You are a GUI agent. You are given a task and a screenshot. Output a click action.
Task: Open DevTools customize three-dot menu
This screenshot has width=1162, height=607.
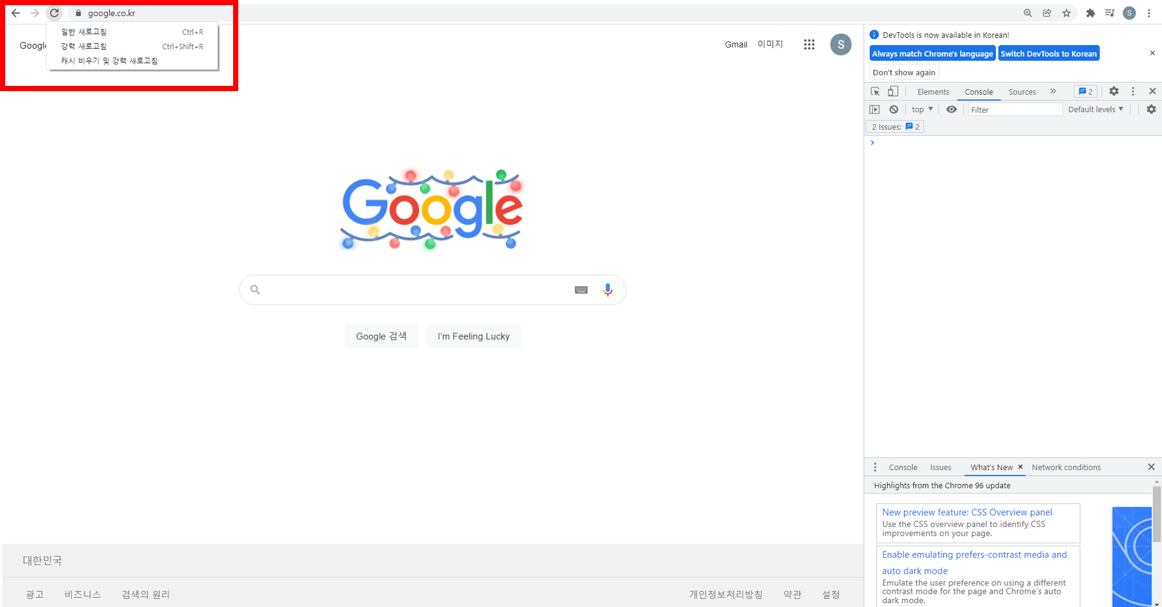(x=1133, y=91)
